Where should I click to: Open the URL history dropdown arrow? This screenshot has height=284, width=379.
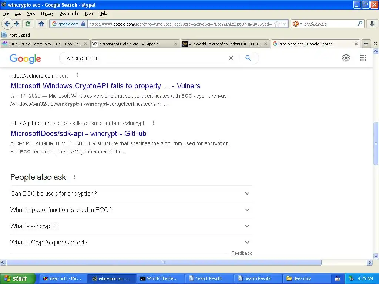pos(285,24)
